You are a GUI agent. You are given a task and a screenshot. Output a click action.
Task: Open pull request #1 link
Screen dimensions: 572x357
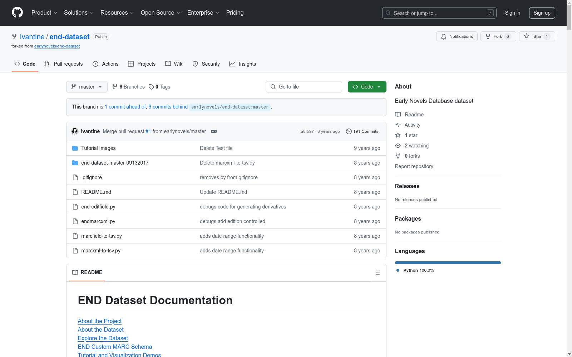point(148,131)
